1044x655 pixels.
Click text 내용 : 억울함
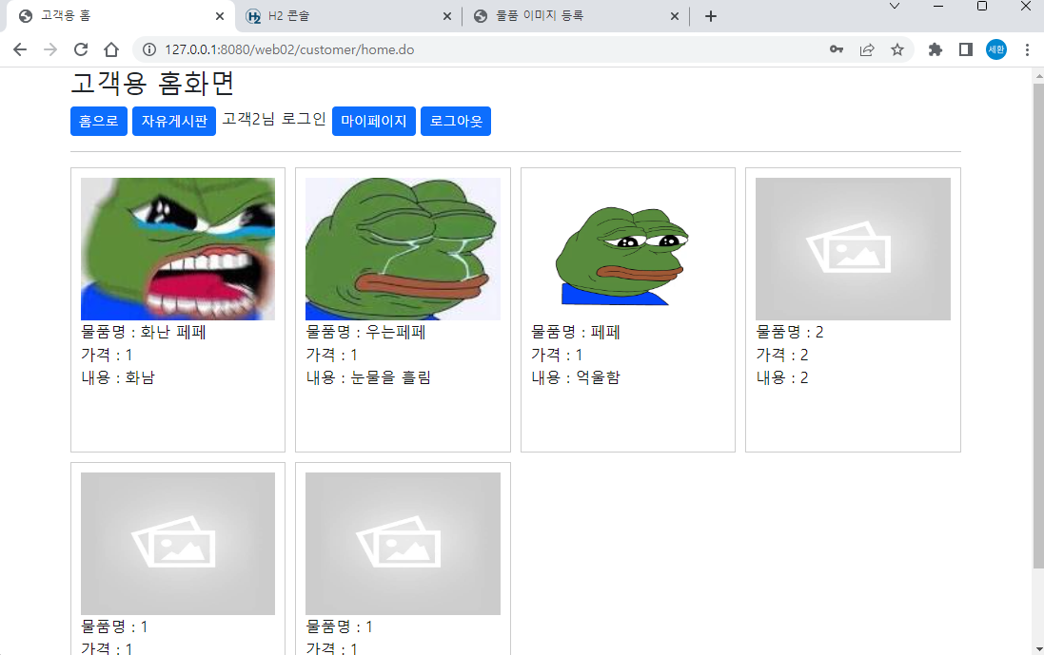(x=575, y=377)
